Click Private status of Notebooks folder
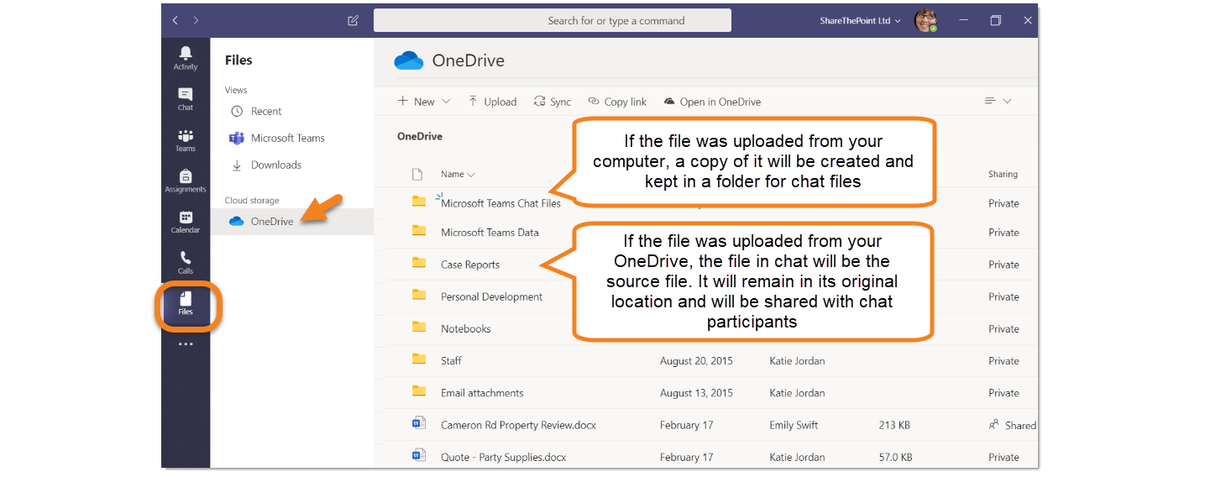 pyautogui.click(x=1003, y=328)
